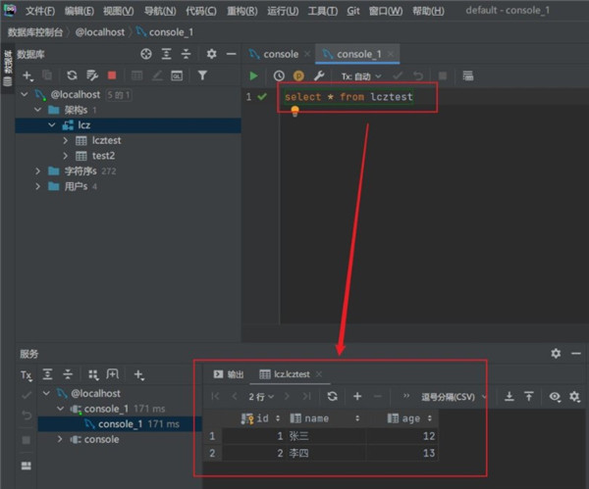Open the 2 行 page size dropdown

pyautogui.click(x=261, y=396)
